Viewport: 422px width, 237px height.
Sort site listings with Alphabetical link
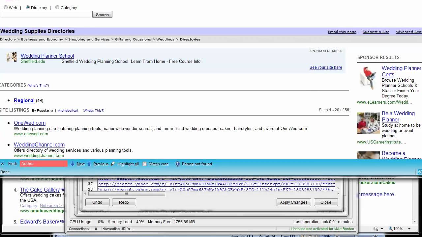tap(68, 111)
